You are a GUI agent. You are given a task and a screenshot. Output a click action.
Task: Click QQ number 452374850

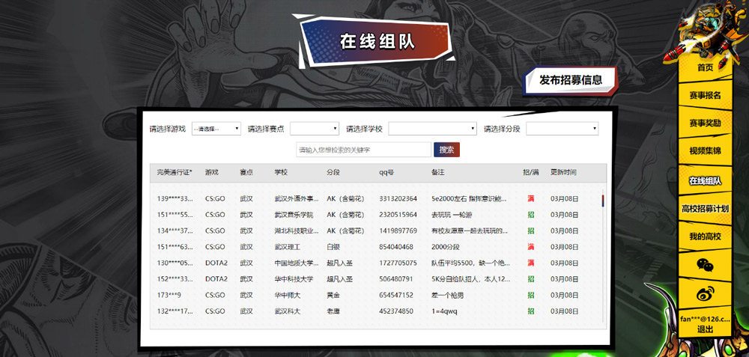click(x=396, y=311)
